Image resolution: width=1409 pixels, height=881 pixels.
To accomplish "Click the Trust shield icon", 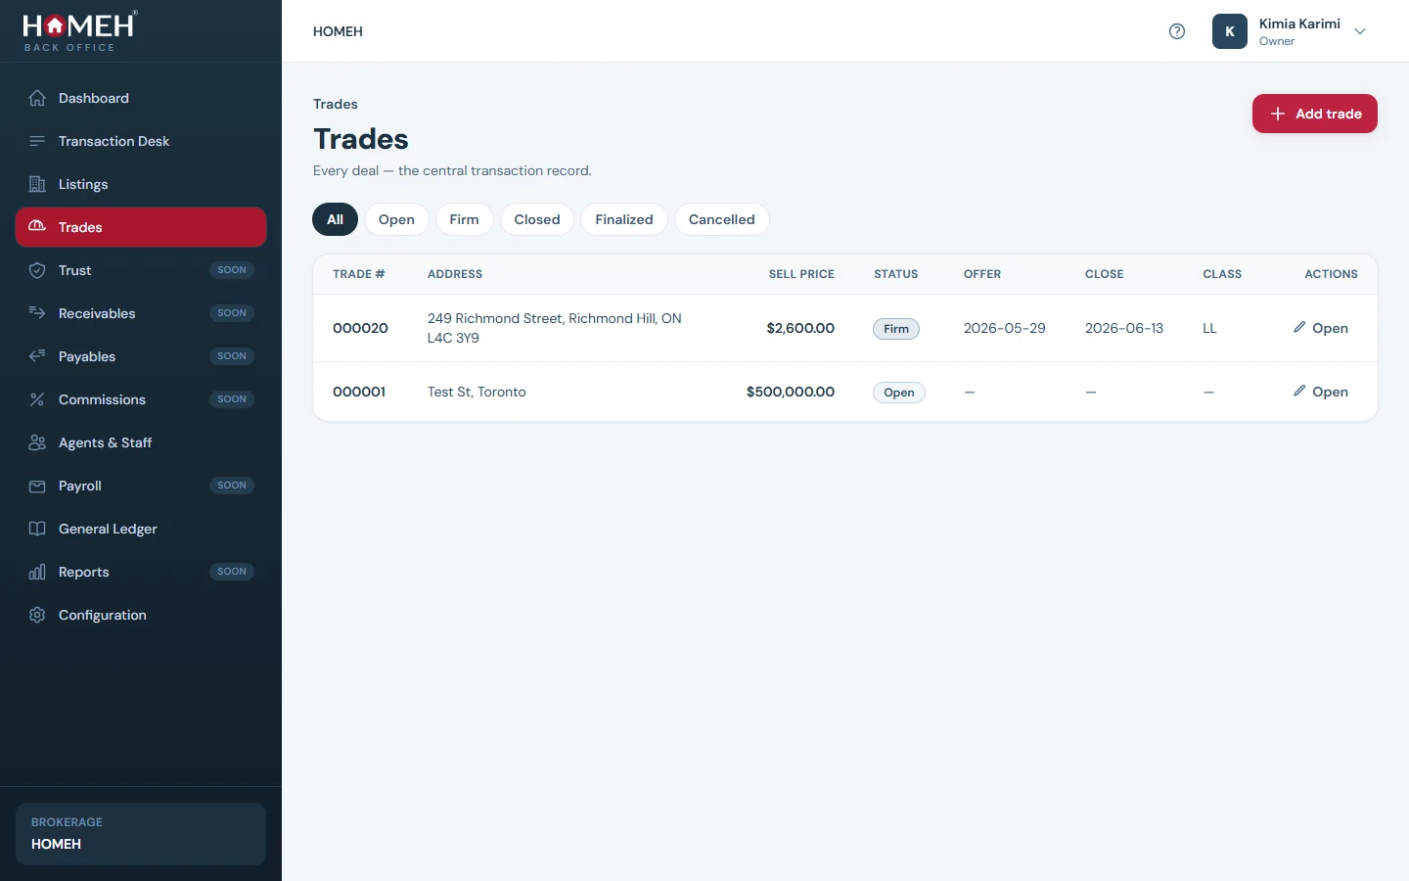I will pos(37,270).
